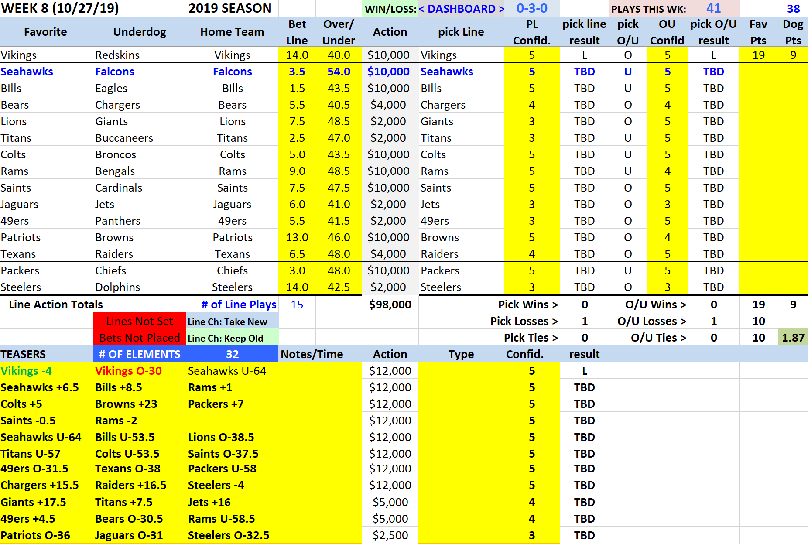The width and height of the screenshot is (808, 544).
Task: Select the red Bets Not Placed legend cell
Action: [x=139, y=338]
